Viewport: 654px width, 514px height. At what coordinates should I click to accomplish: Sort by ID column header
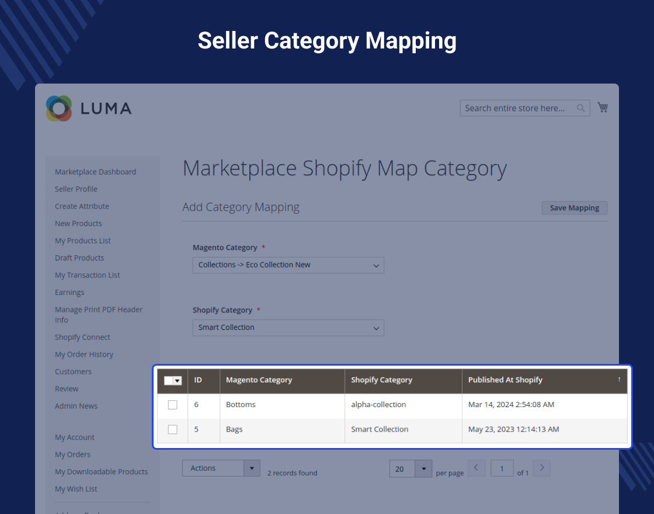click(x=204, y=380)
